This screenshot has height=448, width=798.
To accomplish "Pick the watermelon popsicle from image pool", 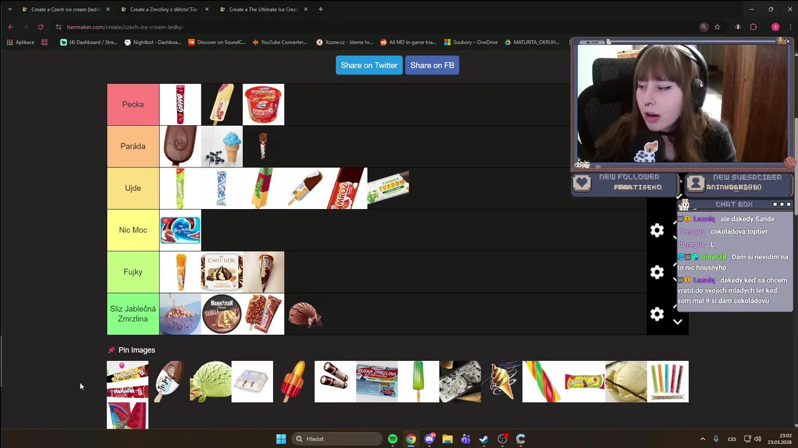I will [128, 416].
